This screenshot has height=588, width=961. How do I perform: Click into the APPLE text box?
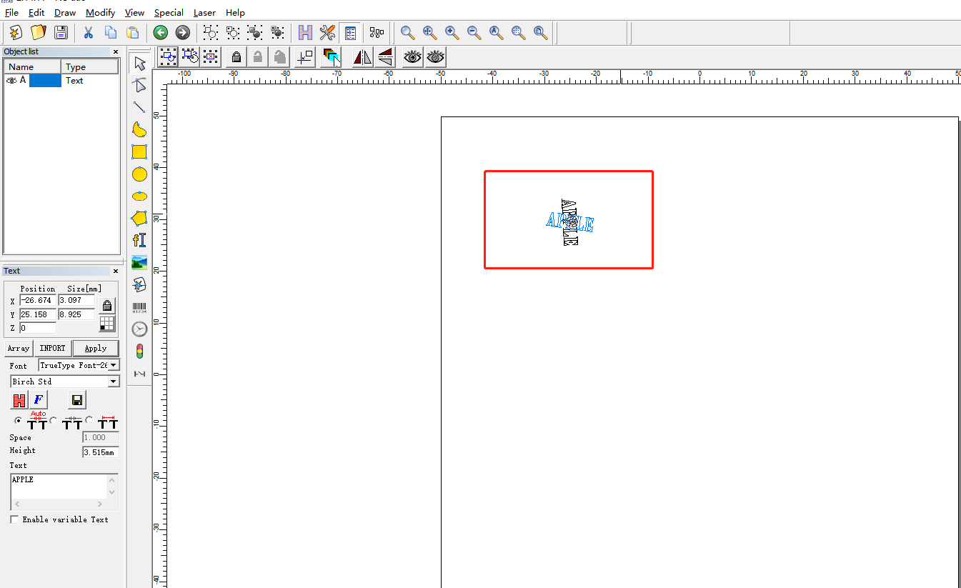click(x=59, y=486)
